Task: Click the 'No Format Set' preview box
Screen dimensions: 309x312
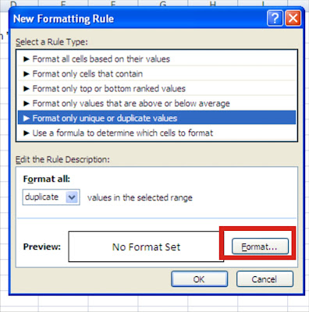Action: click(146, 246)
